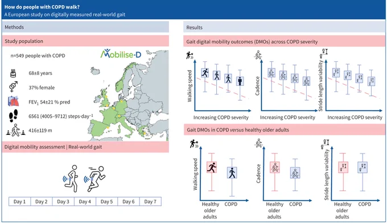Click 'COPD' label under comparison Cadence chart
Image resolution: width=387 pixels, height=224 pixels.
pos(295,204)
